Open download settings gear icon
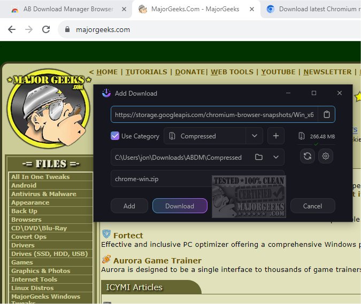Screen dimensions: 361x304 pos(326,156)
